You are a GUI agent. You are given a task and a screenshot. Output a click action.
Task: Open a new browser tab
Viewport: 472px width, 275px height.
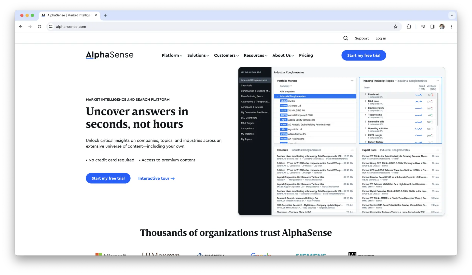coord(105,15)
